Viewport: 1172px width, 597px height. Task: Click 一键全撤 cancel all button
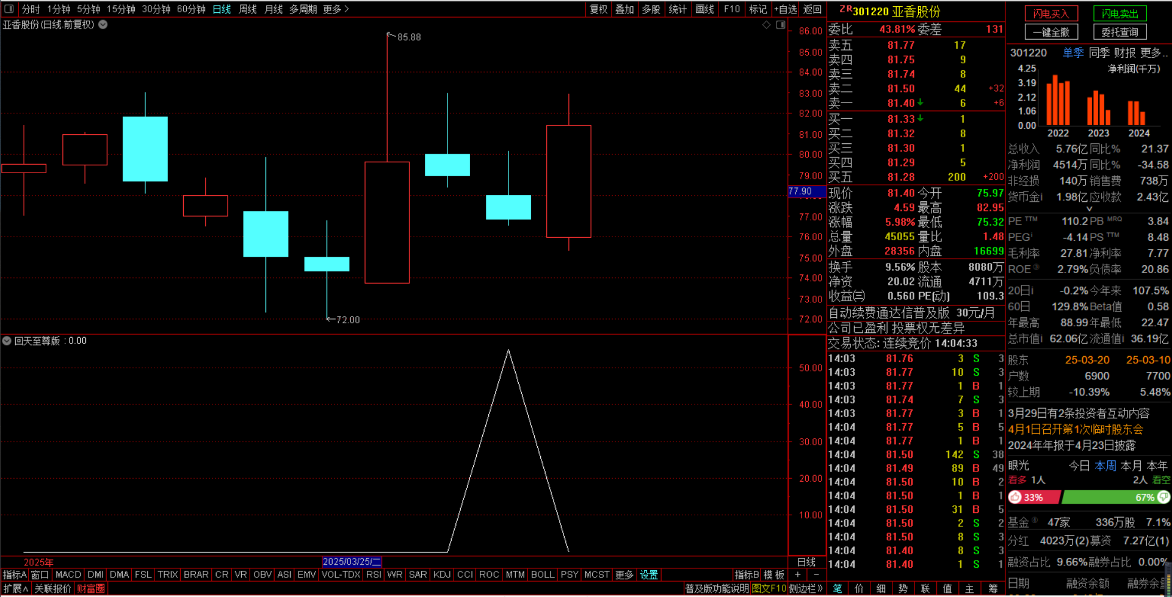pyautogui.click(x=1051, y=32)
